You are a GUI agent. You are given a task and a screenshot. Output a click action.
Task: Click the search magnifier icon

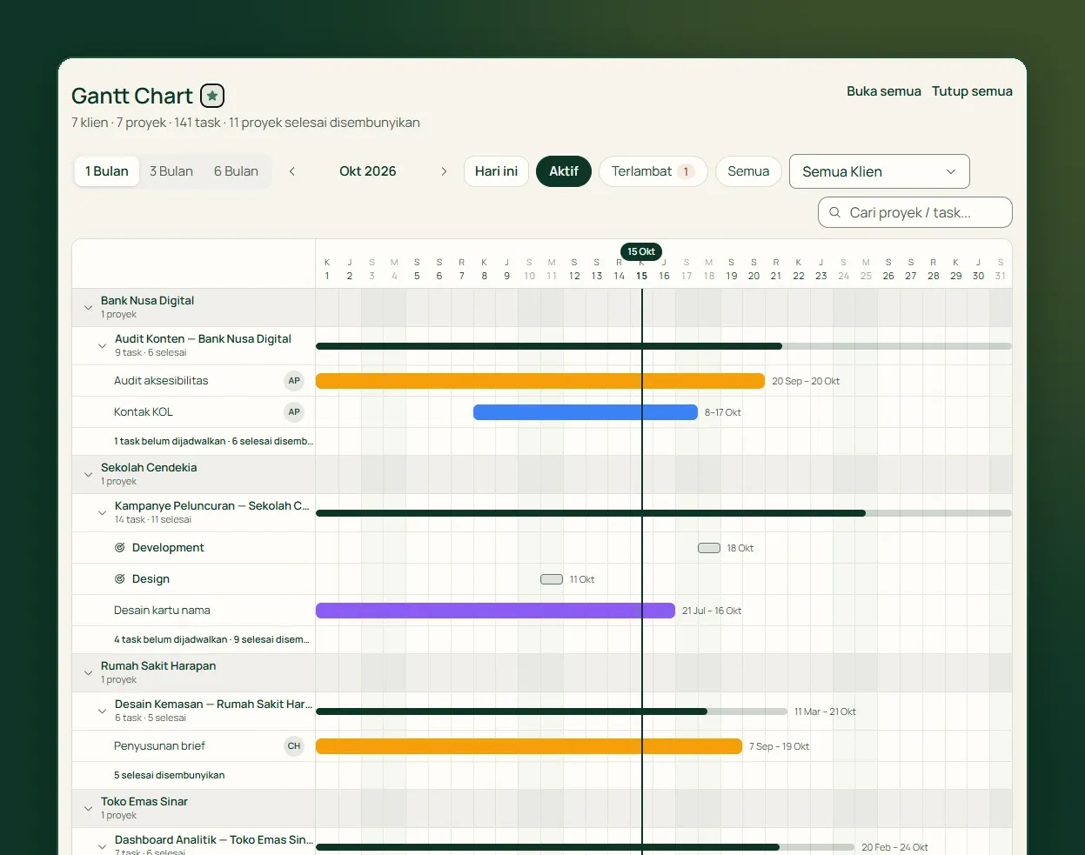[835, 212]
